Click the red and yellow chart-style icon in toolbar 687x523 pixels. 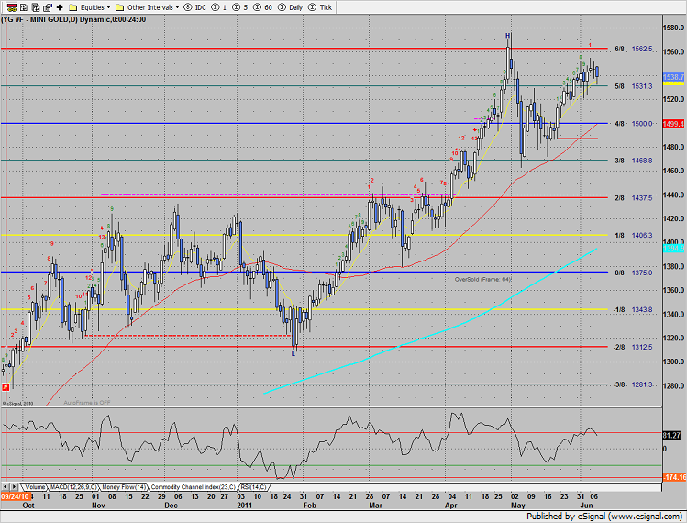tap(12, 7)
